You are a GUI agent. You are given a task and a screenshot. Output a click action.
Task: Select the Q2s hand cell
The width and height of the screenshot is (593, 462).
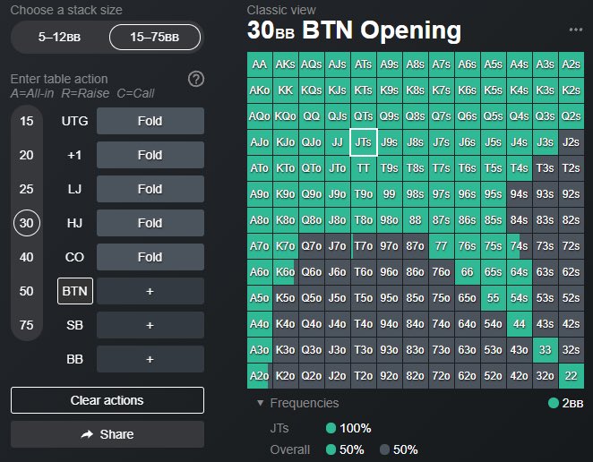(572, 116)
